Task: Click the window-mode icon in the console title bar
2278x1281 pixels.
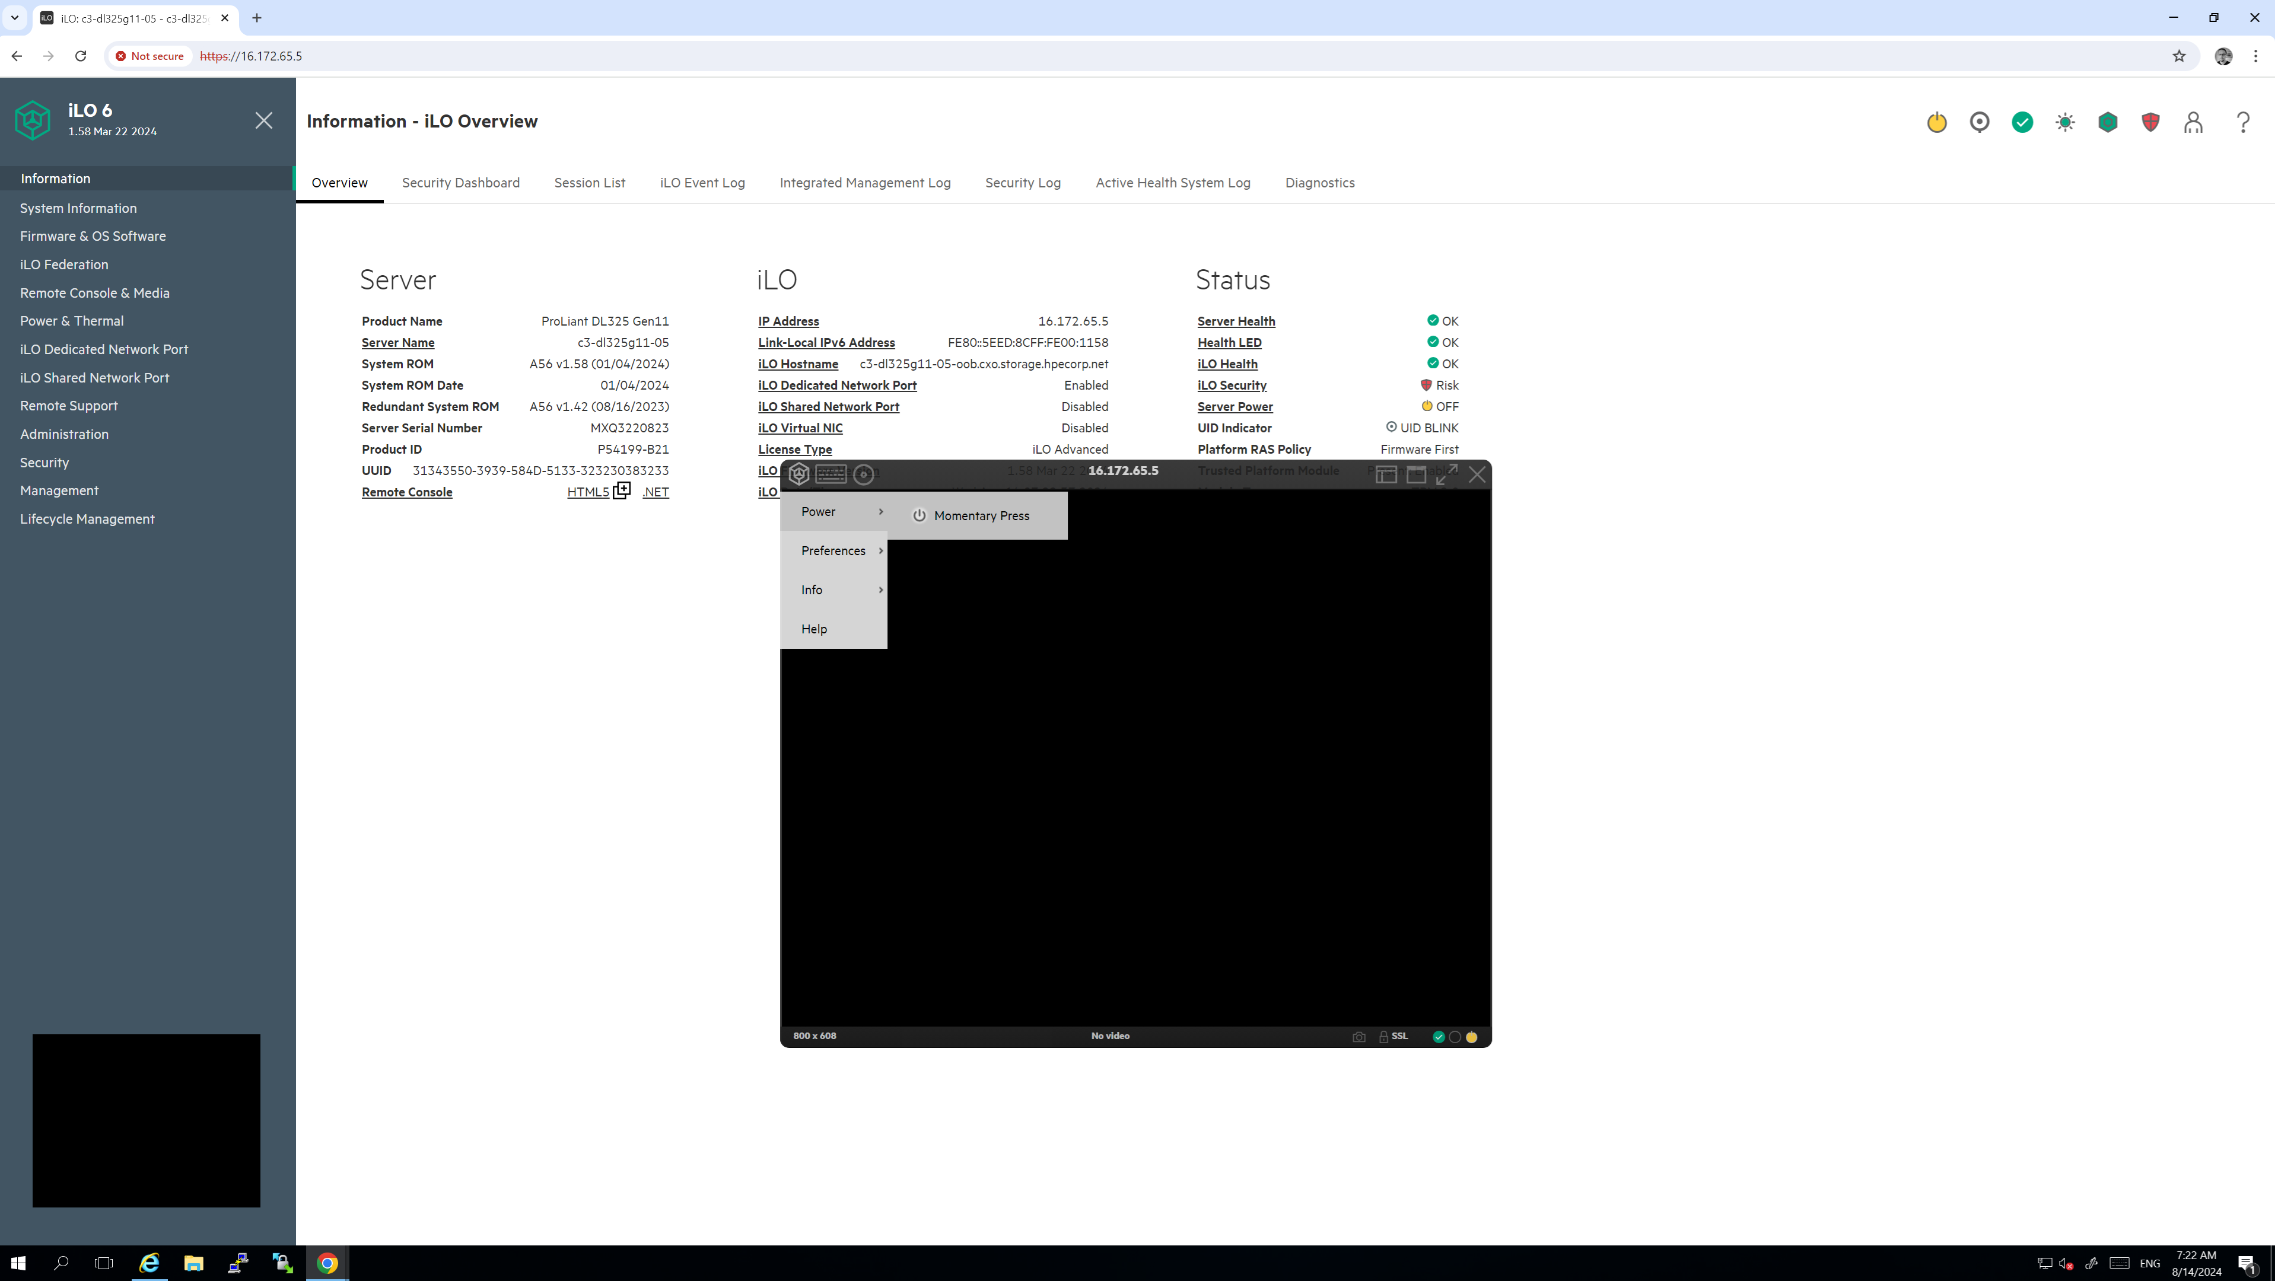Action: (1416, 474)
